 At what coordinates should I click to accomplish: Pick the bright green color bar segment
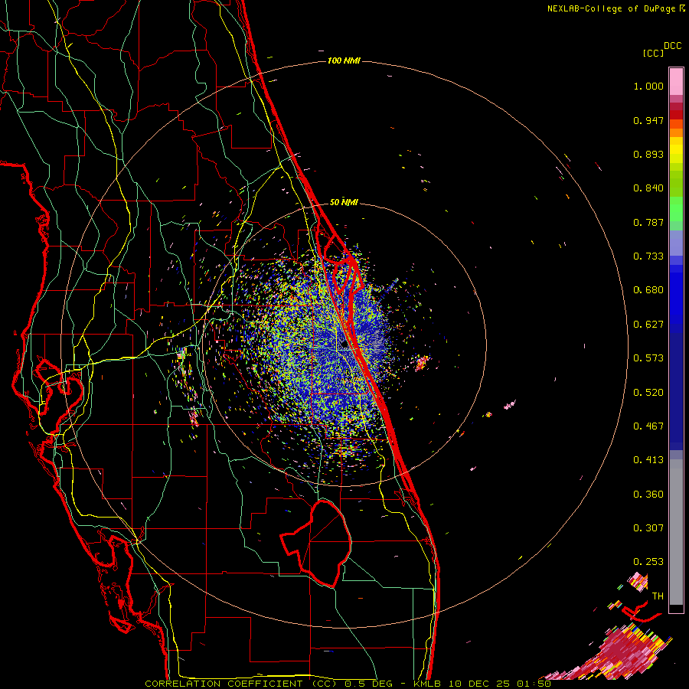[x=676, y=209]
